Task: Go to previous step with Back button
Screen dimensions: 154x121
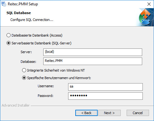Action: click(x=86, y=113)
